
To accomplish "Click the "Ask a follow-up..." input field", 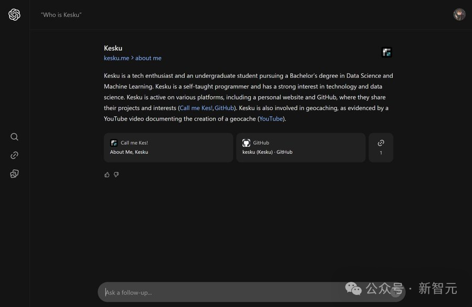I will pos(220,292).
